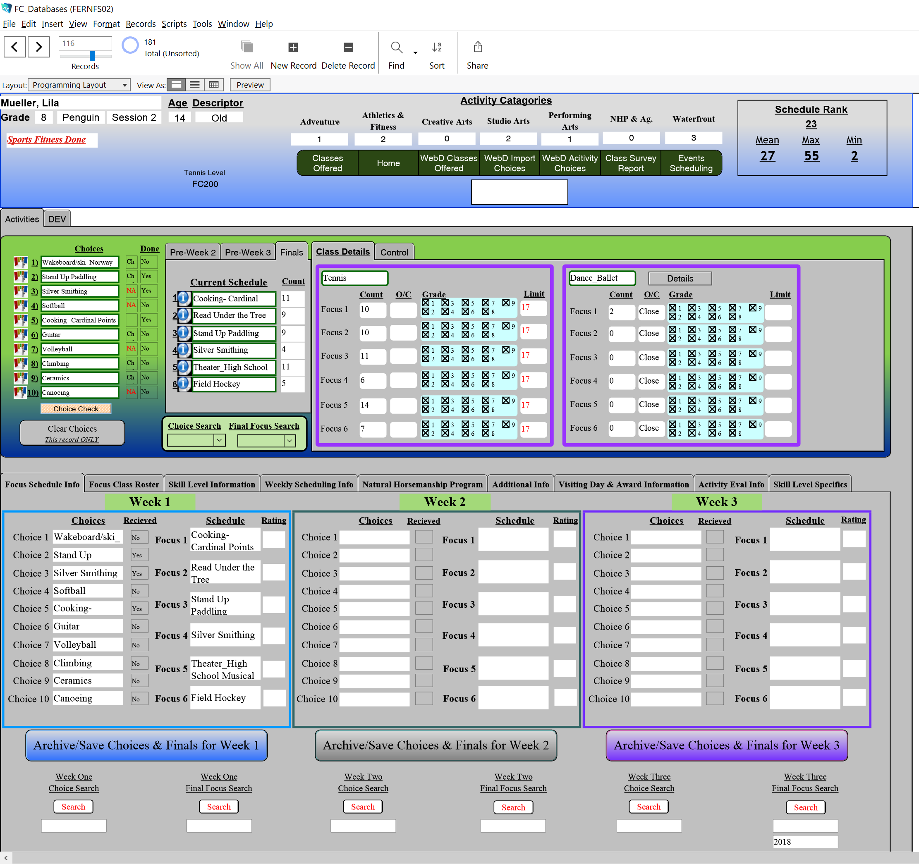This screenshot has width=919, height=864.
Task: Click the Share icon
Action: pos(478,47)
